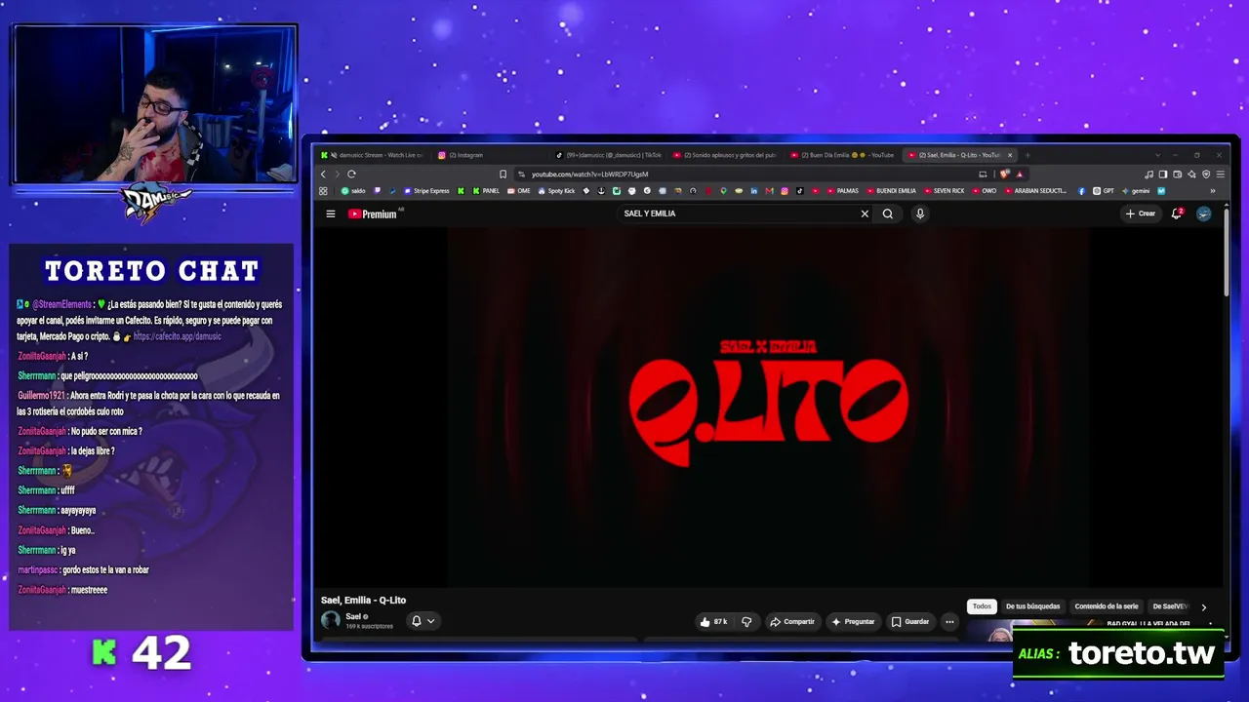The width and height of the screenshot is (1249, 702).
Task: Open Brave Rewards triangle icon
Action: (x=1020, y=175)
